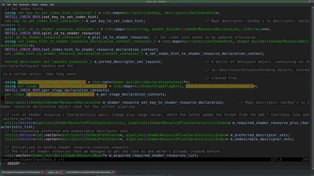Click sorted_descriptor_set_layouts_container_t type name
Viewport: 314px width, 176px height.
tap(49, 62)
